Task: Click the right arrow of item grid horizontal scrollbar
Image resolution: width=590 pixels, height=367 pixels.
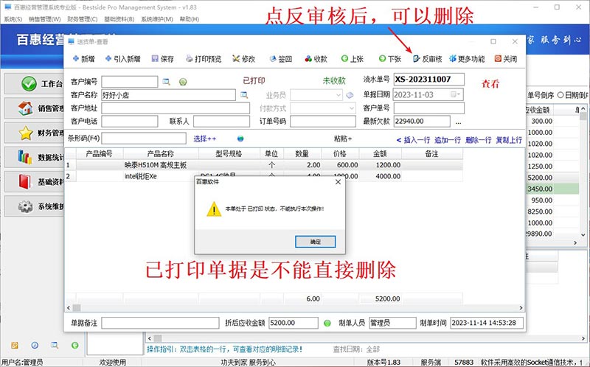Action: tap(521, 308)
